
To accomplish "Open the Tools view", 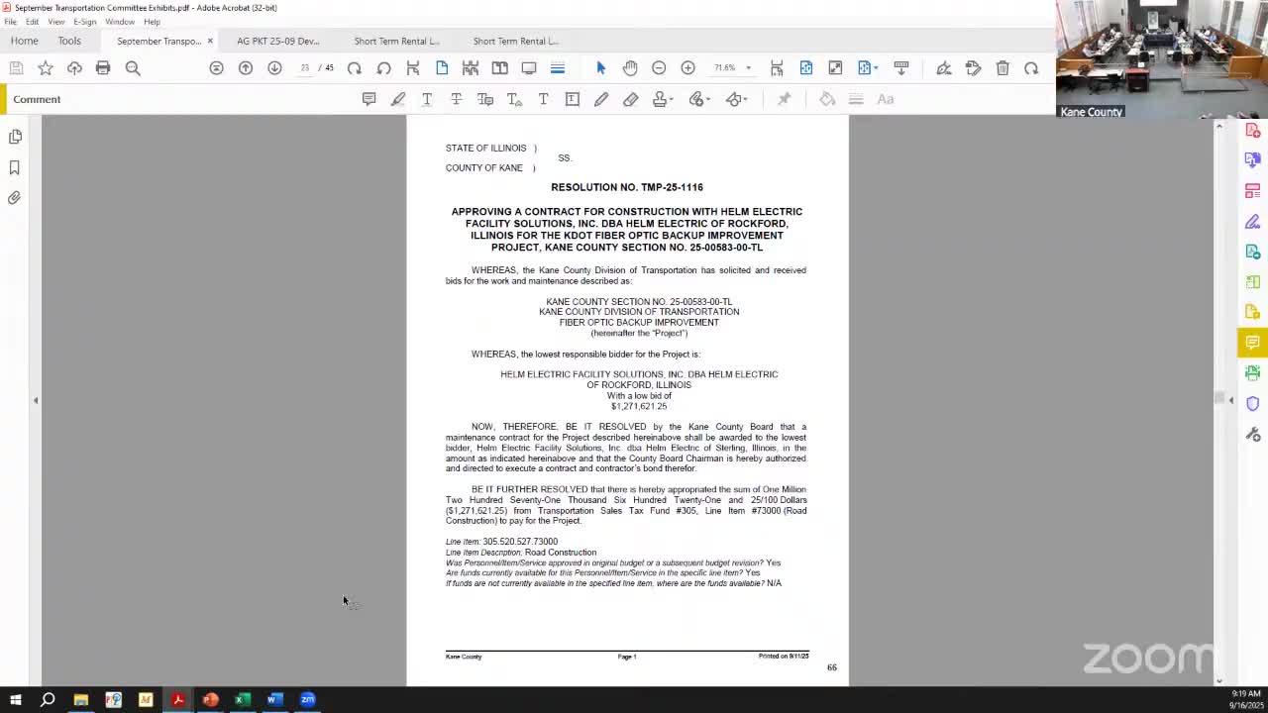I will (x=69, y=41).
